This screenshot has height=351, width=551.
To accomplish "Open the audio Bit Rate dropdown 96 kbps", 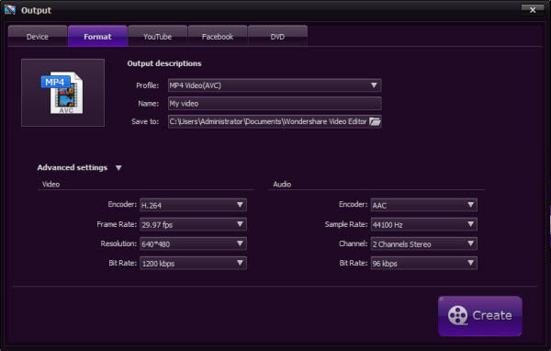I will 423,263.
